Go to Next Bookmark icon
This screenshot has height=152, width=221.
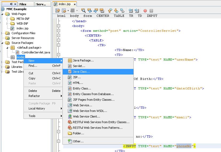pos(116,11)
